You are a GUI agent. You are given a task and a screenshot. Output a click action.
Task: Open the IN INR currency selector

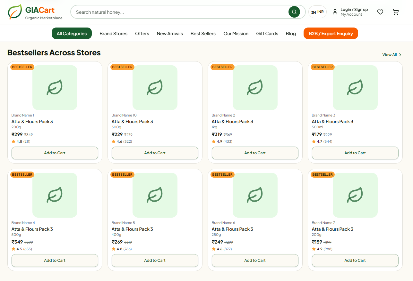(x=317, y=12)
